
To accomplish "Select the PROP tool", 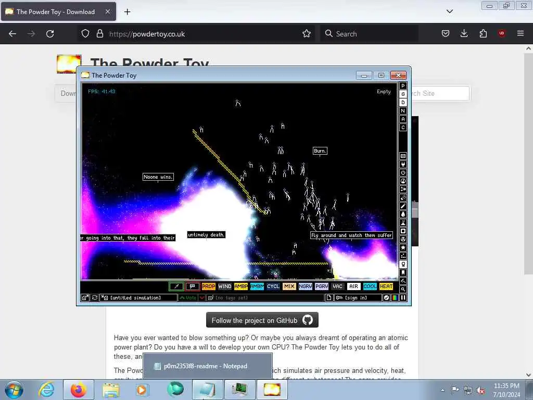I will pos(208,286).
